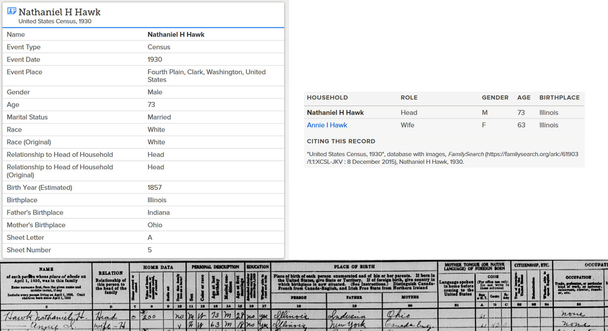
Task: Click the 'EDUCATION' header in the census image
Action: [x=257, y=267]
